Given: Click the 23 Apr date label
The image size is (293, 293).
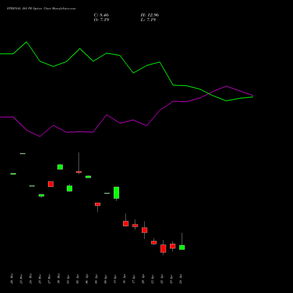Looking at the screenshot, I should coord(171,278).
